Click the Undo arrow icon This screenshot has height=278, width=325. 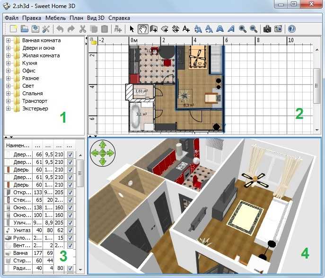60,29
